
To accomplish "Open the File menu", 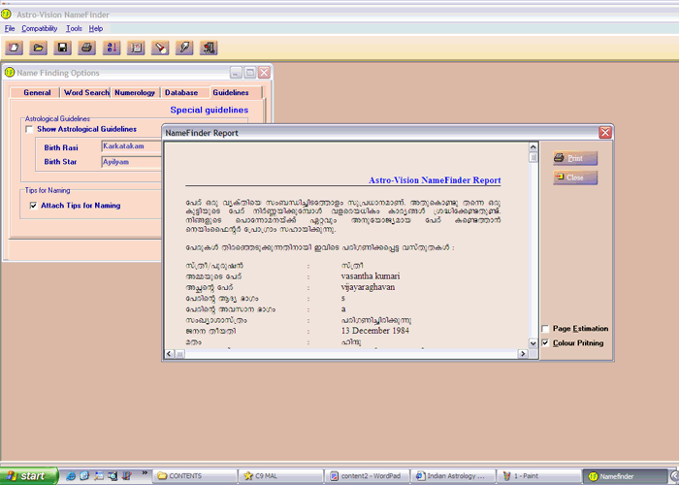I will coord(10,28).
